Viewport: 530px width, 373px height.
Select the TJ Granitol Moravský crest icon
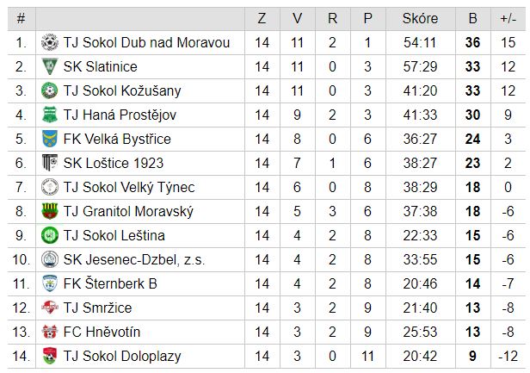[50, 211]
